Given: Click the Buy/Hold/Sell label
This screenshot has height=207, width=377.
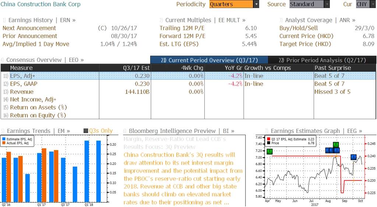Looking at the screenshot, I should pos(298,28).
